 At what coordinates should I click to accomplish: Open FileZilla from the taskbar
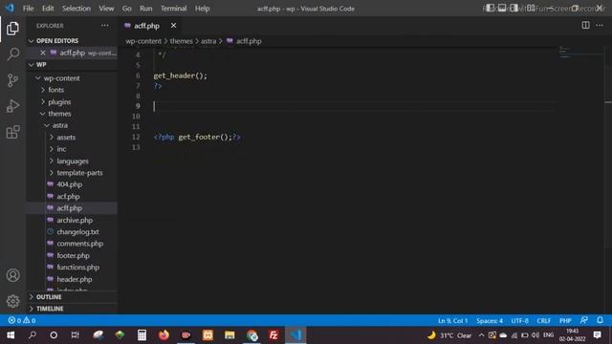tap(273, 335)
